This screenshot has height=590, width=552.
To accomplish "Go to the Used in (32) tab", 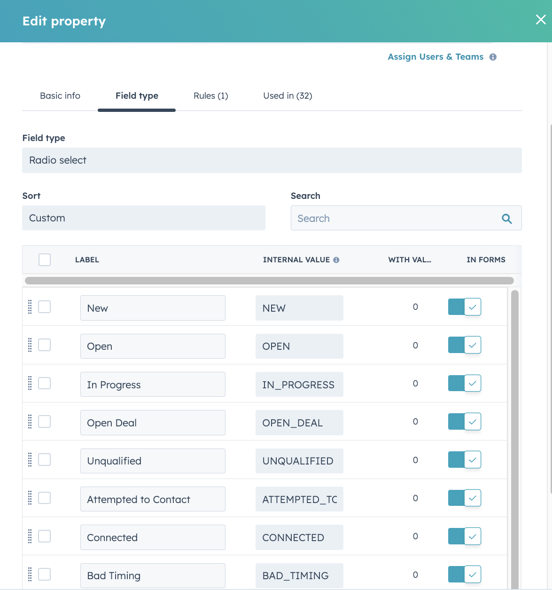I will point(288,96).
